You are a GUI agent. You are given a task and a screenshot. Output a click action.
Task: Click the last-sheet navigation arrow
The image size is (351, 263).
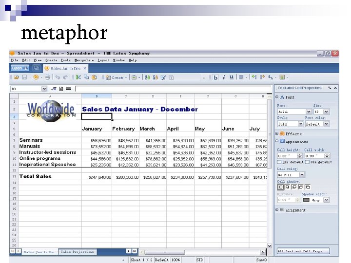tap(135, 251)
